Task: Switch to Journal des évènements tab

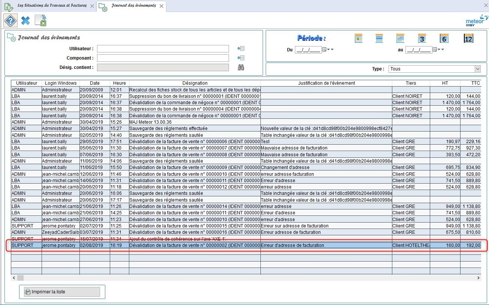Action: [132, 6]
